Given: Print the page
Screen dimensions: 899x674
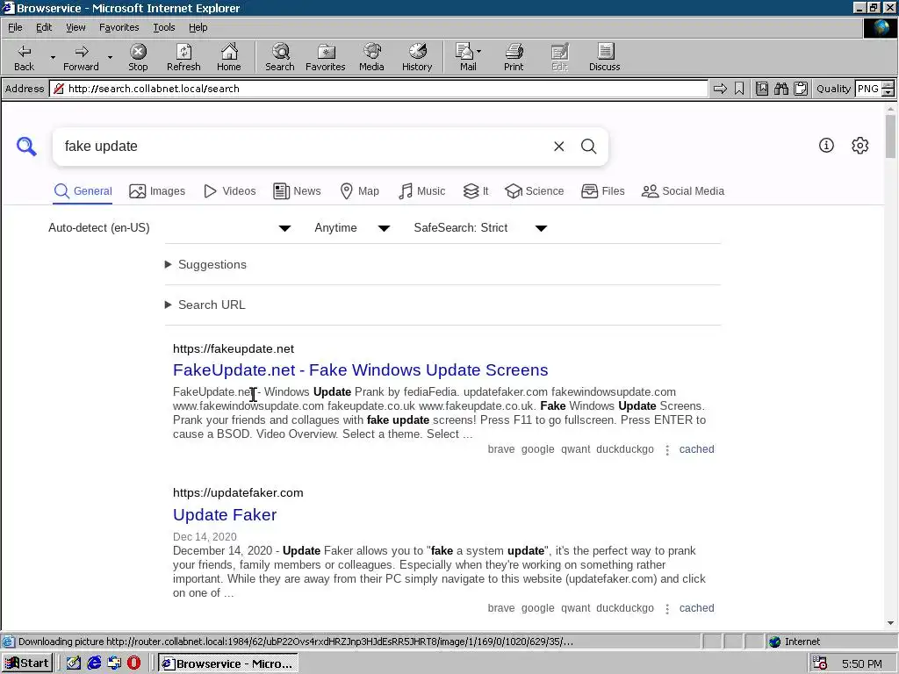Looking at the screenshot, I should click(514, 57).
